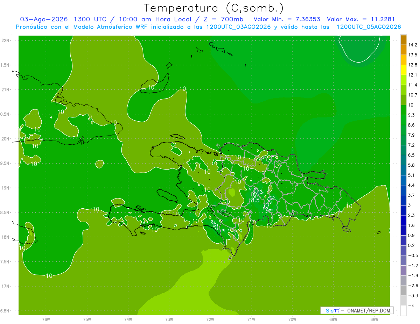Click the colorbar label '5.8'
Viewport: 420px width, 324px height.
411,165
